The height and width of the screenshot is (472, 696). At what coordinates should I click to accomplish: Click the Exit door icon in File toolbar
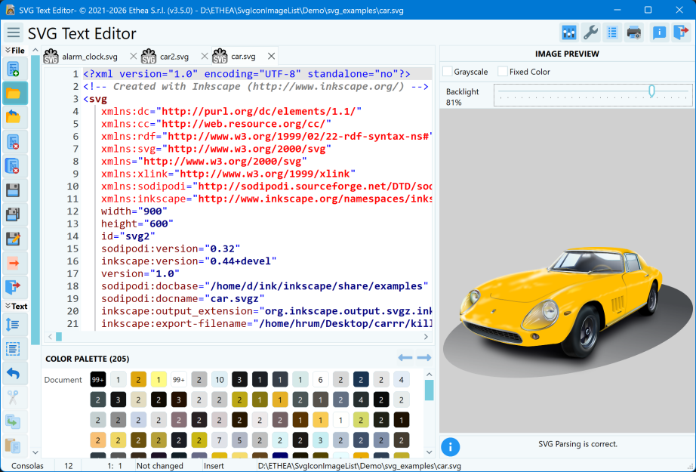point(14,287)
